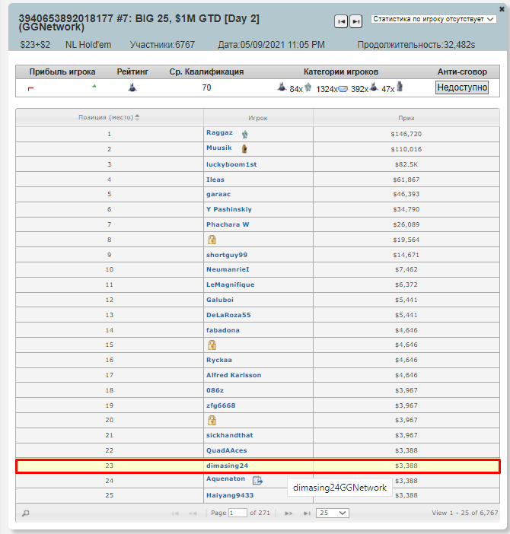Click the rating icon under Рейтинг
This screenshot has width=510, height=534.
click(x=132, y=88)
